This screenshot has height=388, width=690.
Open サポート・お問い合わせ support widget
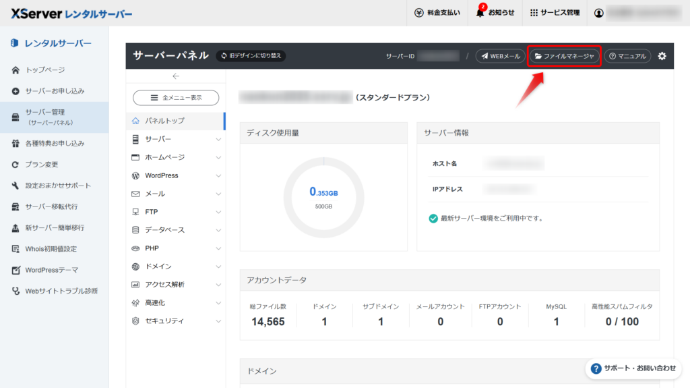633,368
